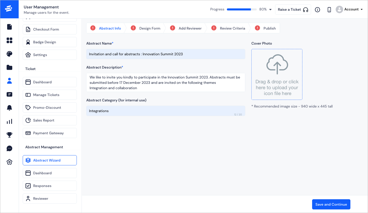
Task: Open Responses in sidebar
Action: tap(50, 186)
